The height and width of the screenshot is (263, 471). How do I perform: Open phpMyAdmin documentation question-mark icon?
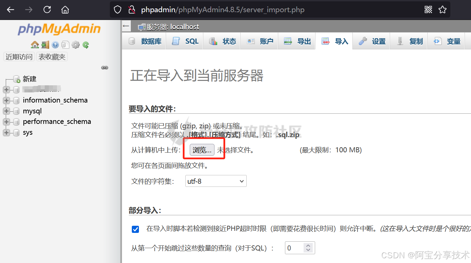click(x=55, y=45)
